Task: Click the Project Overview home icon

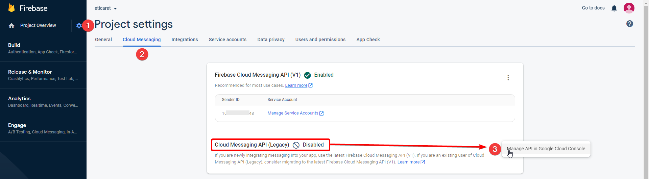Action: coord(11,26)
